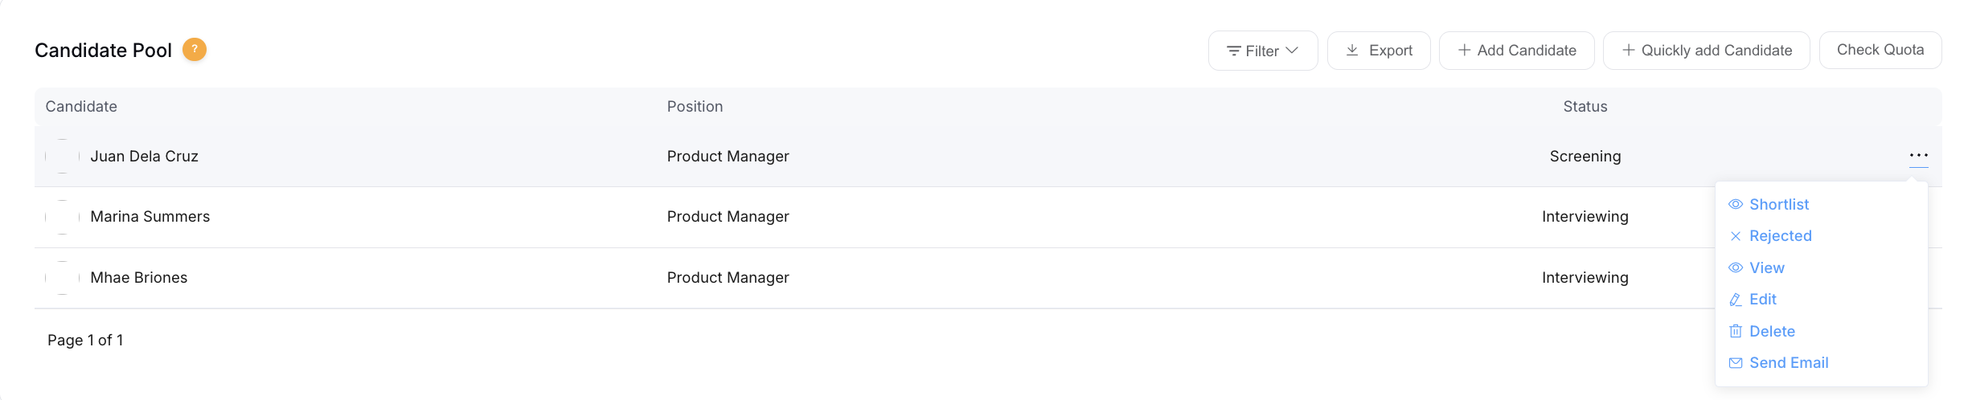Select Send Email menu option

(x=1788, y=363)
